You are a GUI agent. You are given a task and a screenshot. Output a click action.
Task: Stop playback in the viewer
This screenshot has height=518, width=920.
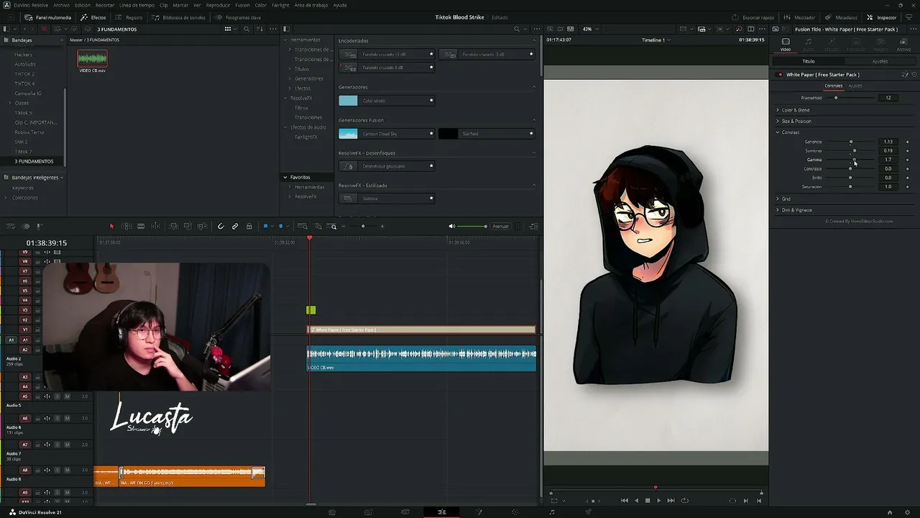pos(648,501)
